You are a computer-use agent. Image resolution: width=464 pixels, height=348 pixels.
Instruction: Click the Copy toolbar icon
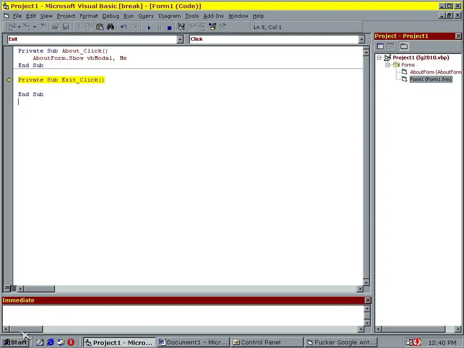point(90,27)
